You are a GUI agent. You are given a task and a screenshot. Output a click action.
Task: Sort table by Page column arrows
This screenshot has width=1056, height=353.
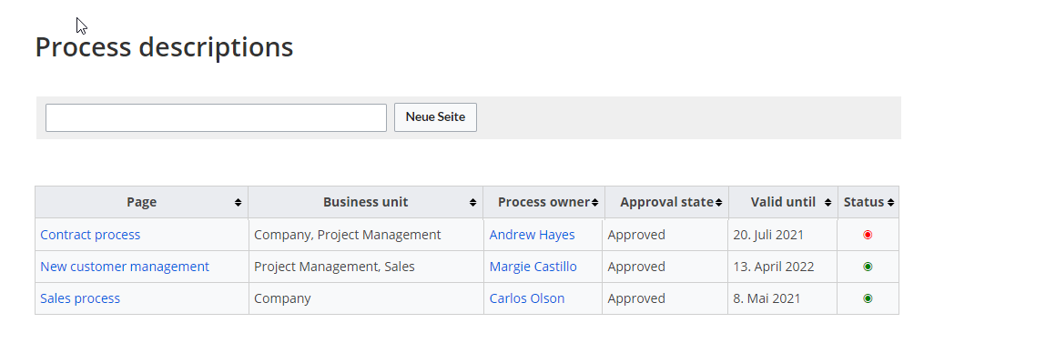click(238, 202)
